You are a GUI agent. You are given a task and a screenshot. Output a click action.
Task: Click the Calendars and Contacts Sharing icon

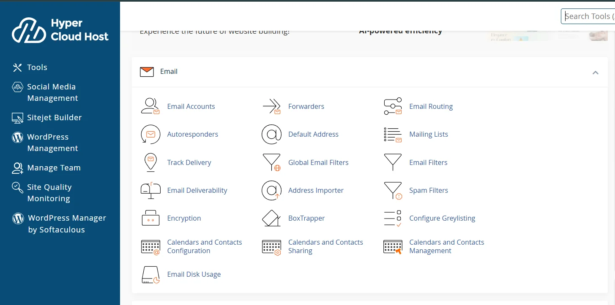271,247
